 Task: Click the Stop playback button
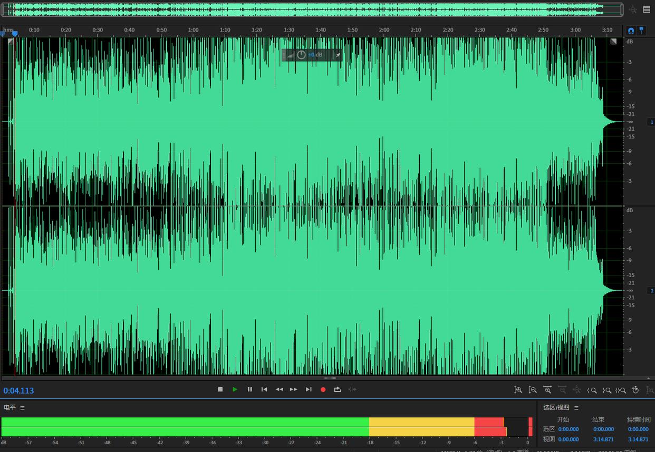tap(220, 389)
